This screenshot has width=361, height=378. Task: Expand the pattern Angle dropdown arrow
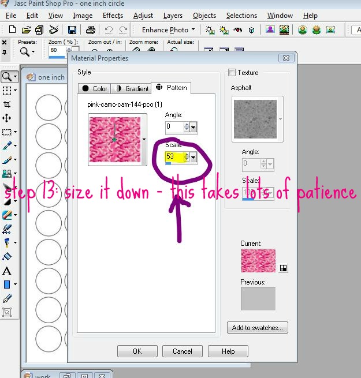[193, 127]
